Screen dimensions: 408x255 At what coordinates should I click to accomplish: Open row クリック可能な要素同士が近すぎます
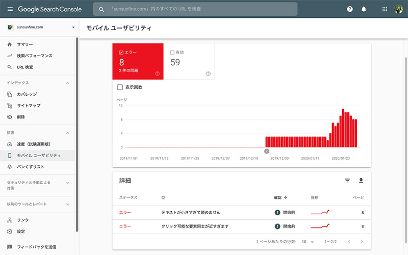(241, 226)
